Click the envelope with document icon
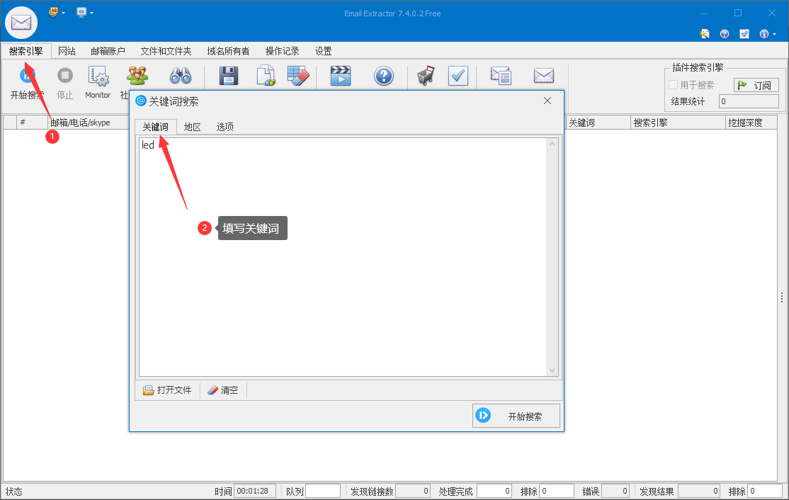Screen dimensions: 789x500 (x=501, y=76)
